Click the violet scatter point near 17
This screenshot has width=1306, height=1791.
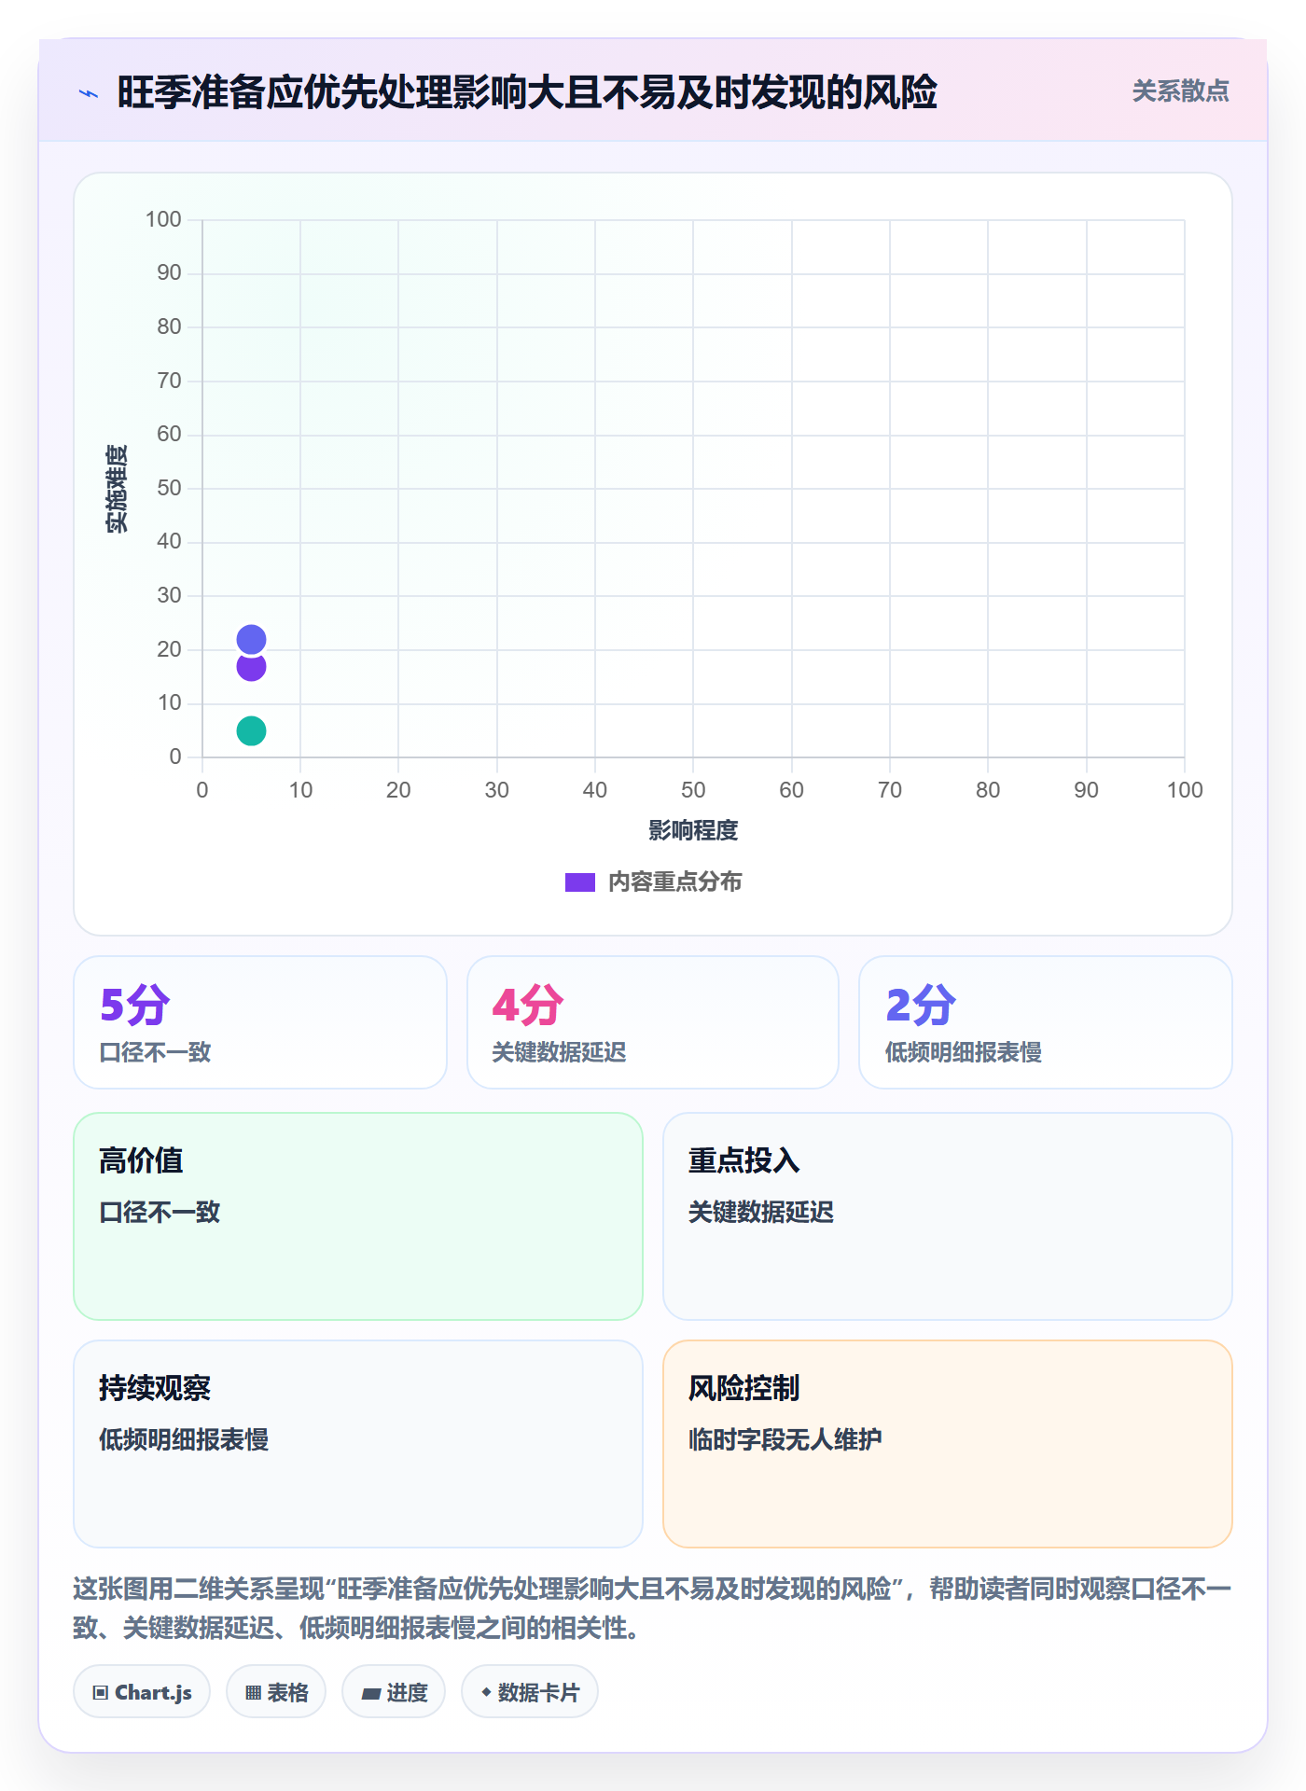coord(251,667)
